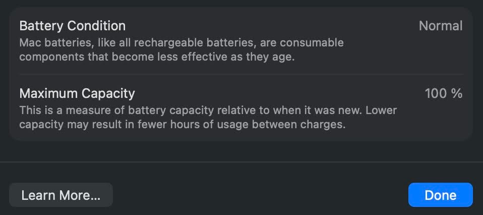
Task: Click the line starting "Mac batteries, like all"
Action: 181,42
